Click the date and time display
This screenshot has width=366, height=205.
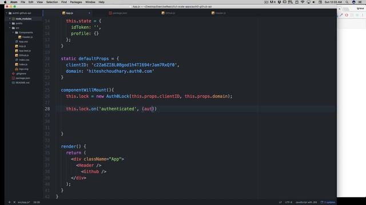(333, 2)
